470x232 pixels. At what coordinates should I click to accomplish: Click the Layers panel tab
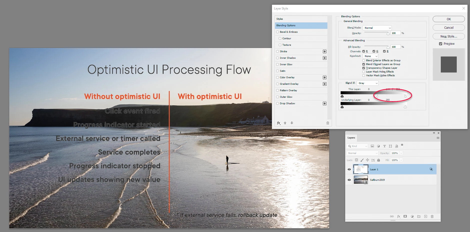351,138
